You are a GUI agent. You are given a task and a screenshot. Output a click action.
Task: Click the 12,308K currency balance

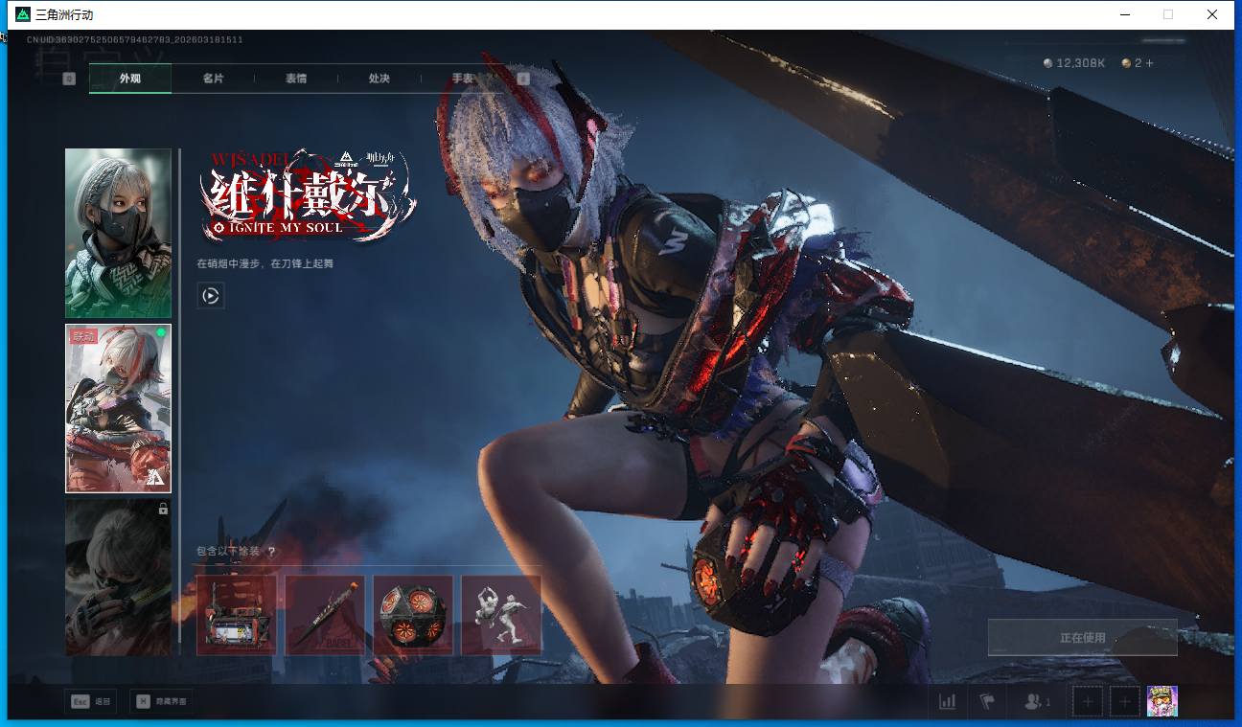(1074, 63)
